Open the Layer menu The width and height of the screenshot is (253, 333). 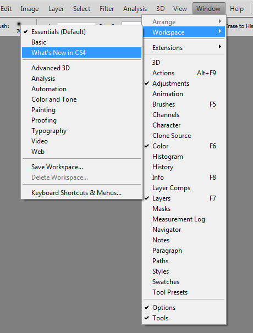(x=56, y=9)
